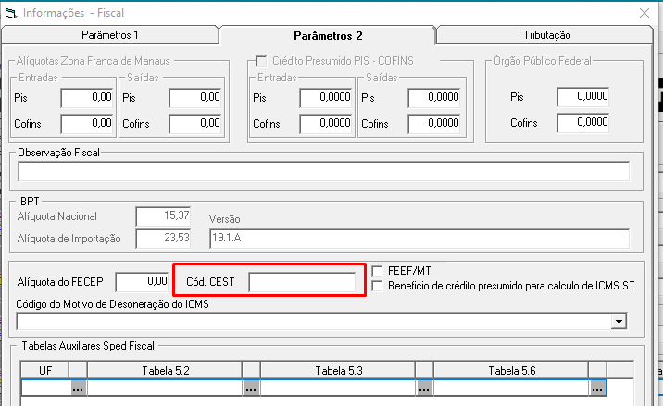Open the UF lookup ellipsis button
Image resolution: width=663 pixels, height=406 pixels.
[78, 388]
